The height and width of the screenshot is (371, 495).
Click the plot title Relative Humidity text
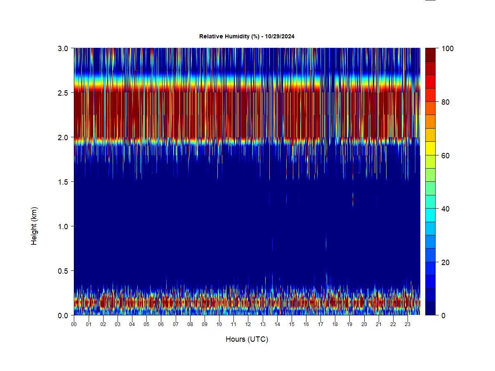click(247, 36)
